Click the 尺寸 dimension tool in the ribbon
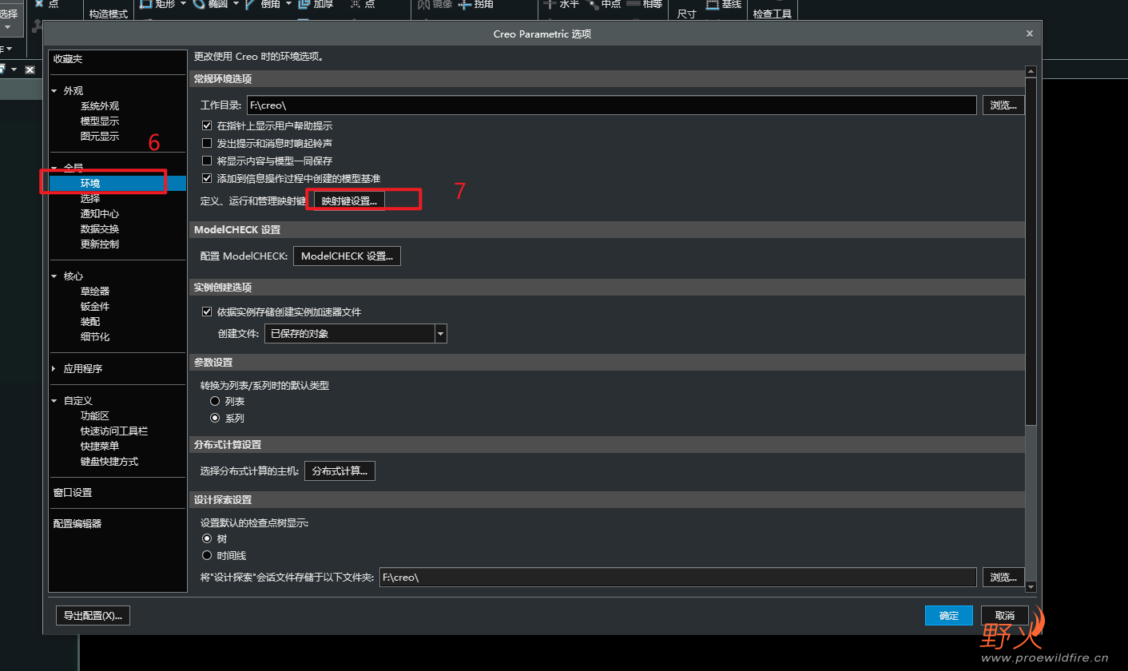Viewport: 1128px width, 671px height. point(686,14)
